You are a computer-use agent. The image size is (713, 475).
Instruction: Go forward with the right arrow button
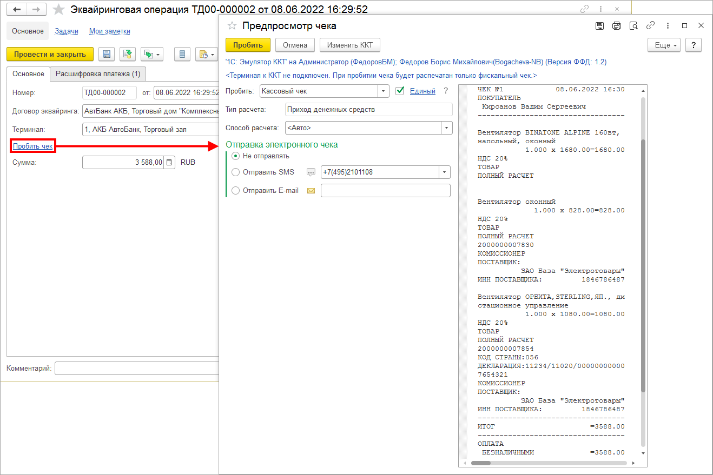tap(36, 9)
